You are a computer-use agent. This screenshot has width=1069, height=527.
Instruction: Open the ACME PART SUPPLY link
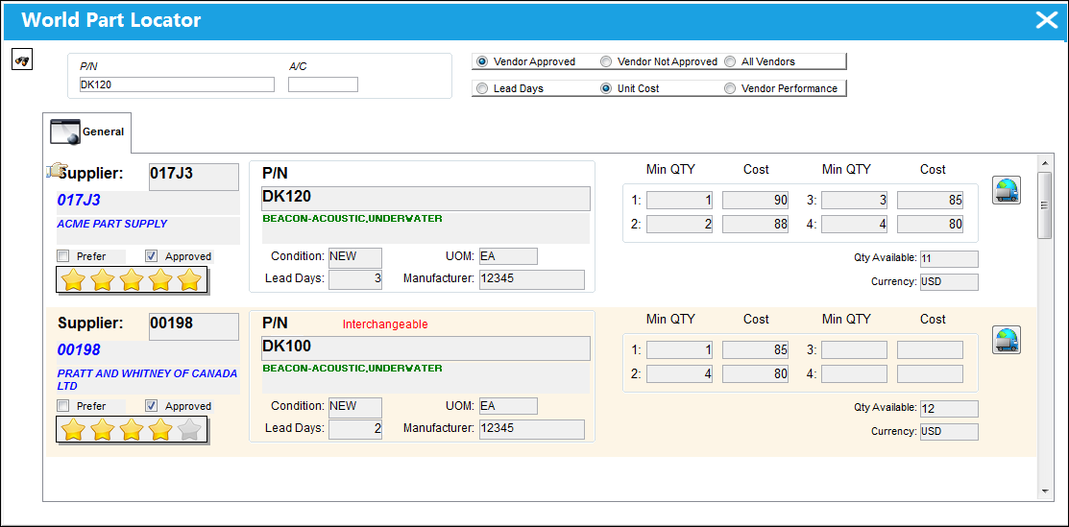[111, 224]
